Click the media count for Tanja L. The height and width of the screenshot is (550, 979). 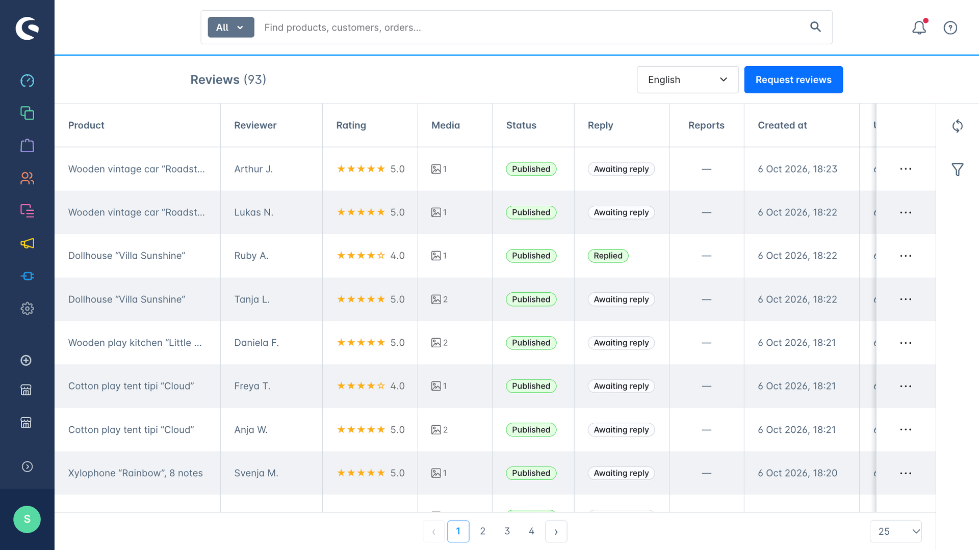440,299
